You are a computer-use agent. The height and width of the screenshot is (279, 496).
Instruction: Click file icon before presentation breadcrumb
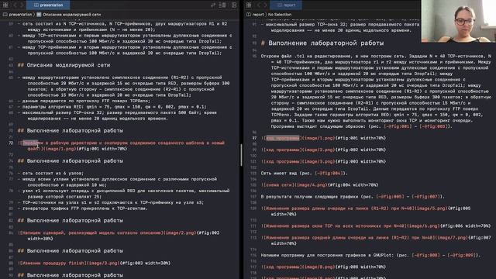[x=5, y=14]
